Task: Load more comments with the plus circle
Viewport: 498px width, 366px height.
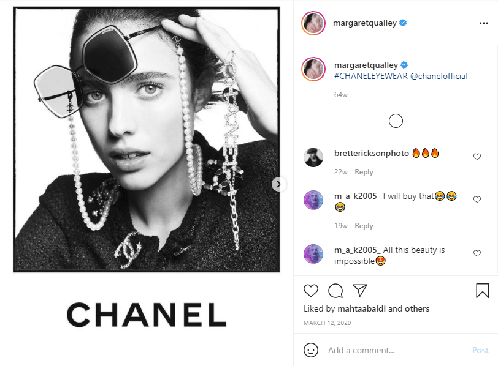Action: (x=396, y=121)
